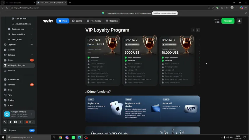Show previous loyalty level cards

coord(193,30)
